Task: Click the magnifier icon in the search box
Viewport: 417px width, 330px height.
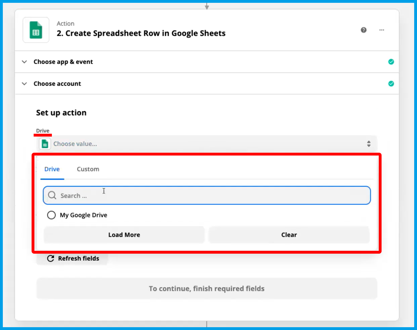Action: [x=52, y=195]
